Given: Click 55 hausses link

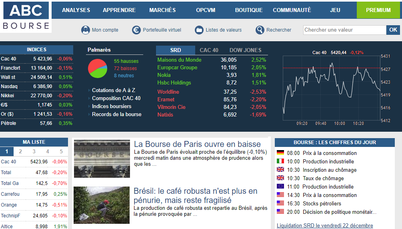Looking at the screenshot, I should tap(126, 61).
